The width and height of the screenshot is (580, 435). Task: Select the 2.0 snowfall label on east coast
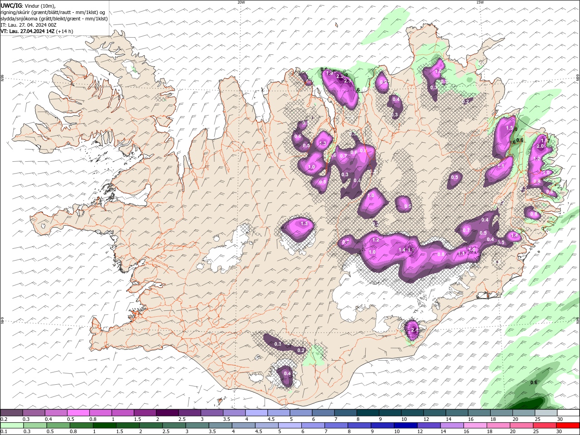tap(540, 146)
